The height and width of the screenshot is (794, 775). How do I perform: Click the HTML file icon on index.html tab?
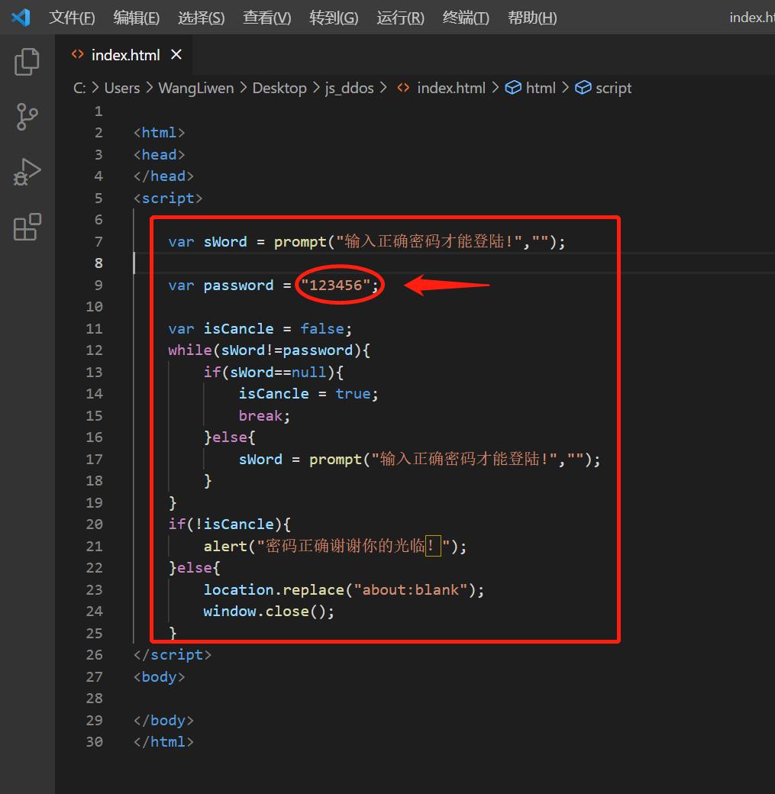pyautogui.click(x=76, y=54)
